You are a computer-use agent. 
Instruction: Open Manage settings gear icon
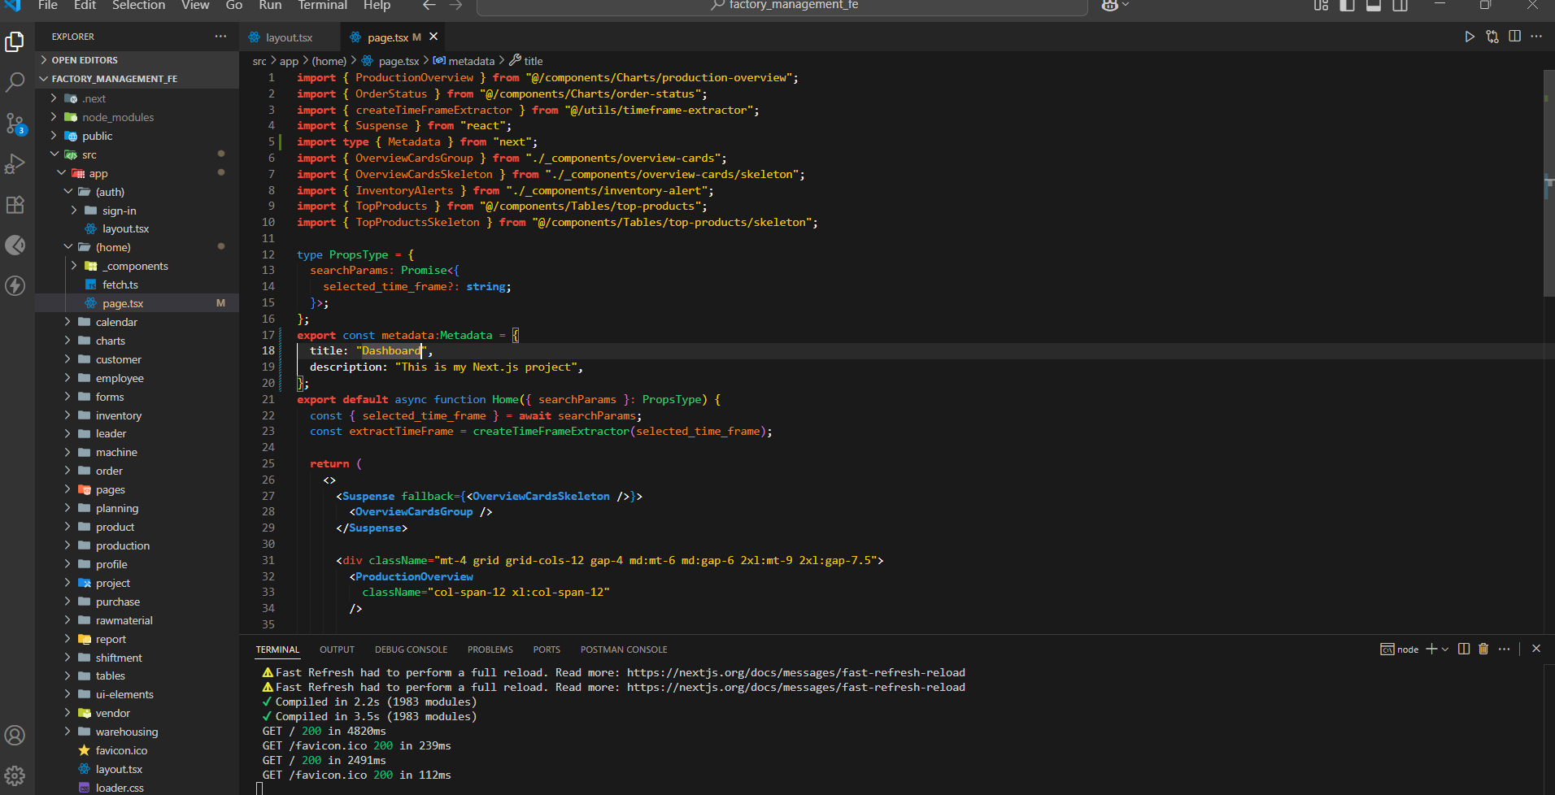point(15,775)
